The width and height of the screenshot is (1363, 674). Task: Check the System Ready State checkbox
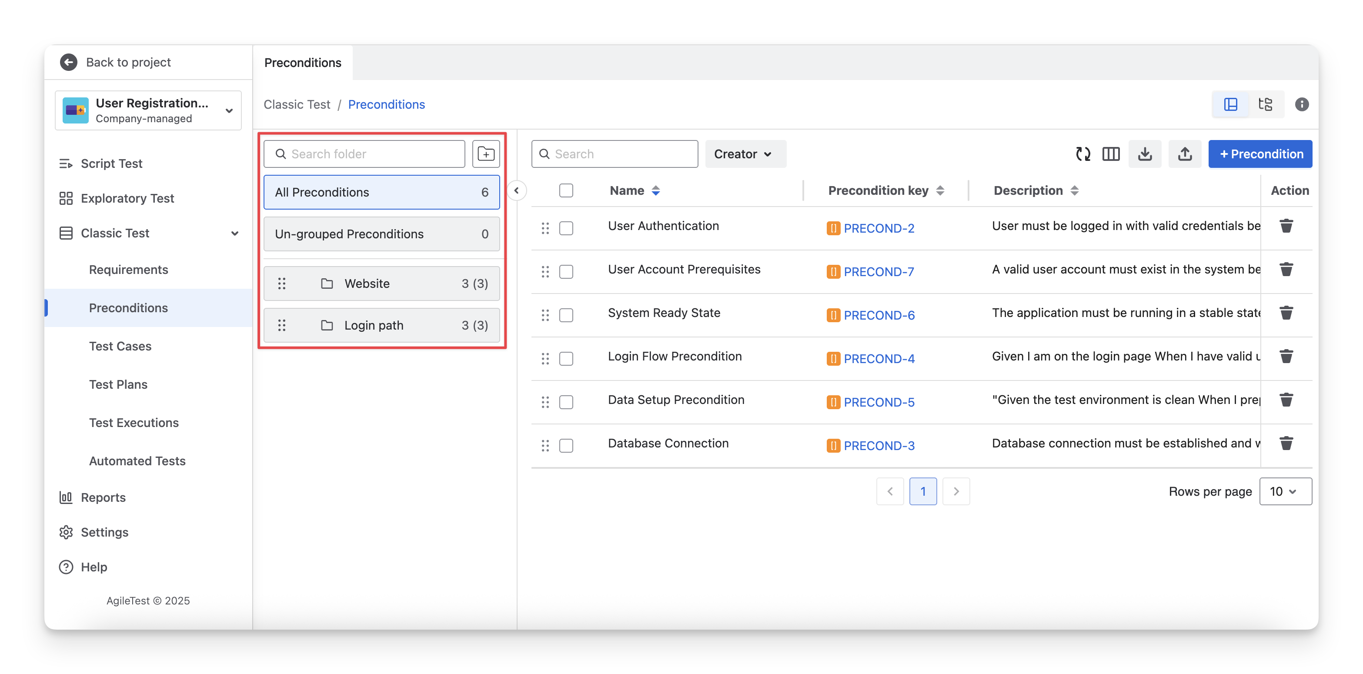[x=566, y=315]
